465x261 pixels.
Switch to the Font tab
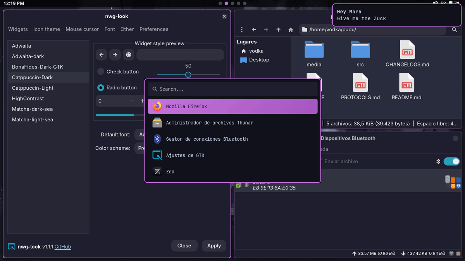(x=110, y=29)
